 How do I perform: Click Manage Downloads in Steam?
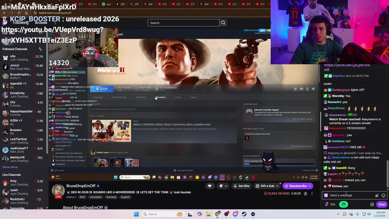point(183,170)
